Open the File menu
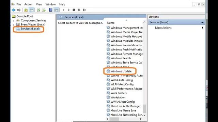This screenshot has width=218, height=122. (x=18, y=4)
